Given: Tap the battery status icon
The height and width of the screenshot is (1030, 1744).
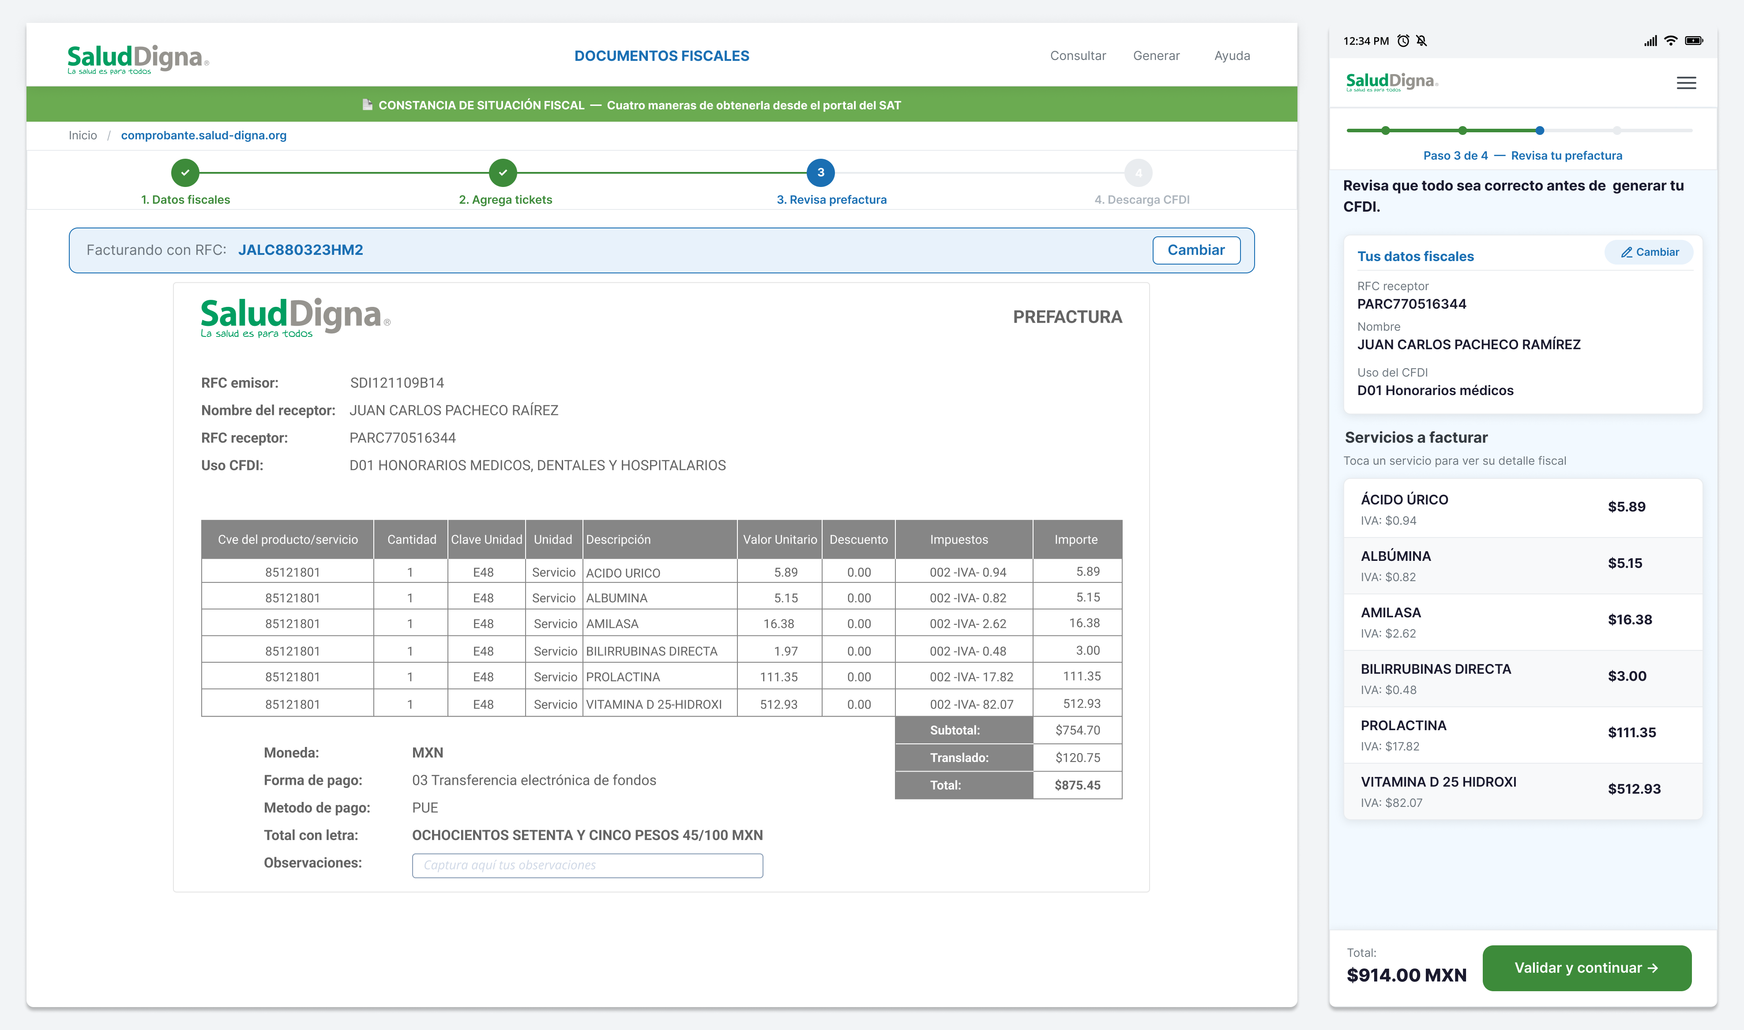Looking at the screenshot, I should click(1694, 41).
